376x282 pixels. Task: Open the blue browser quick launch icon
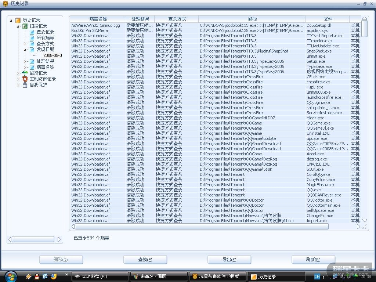(45, 276)
